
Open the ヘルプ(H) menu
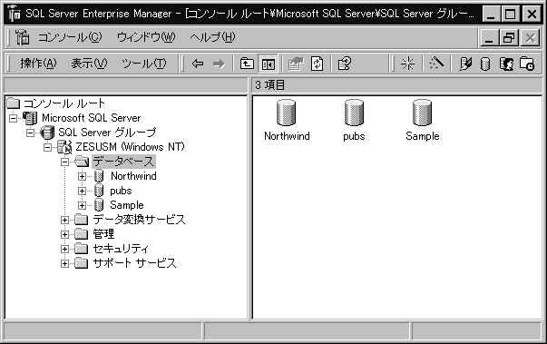(213, 37)
